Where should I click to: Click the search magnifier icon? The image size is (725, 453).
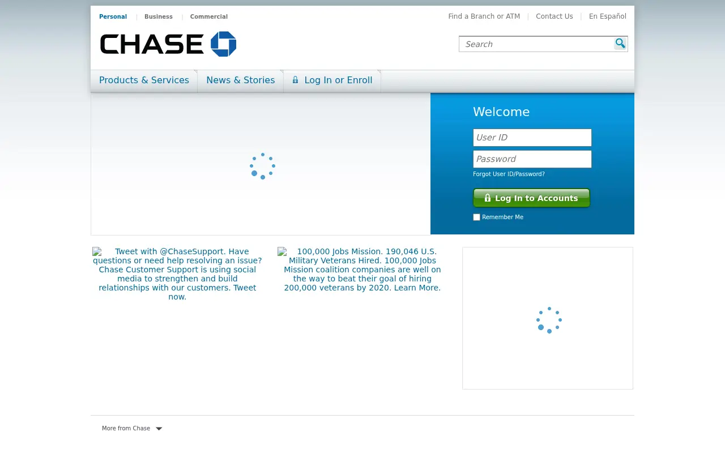(x=620, y=44)
